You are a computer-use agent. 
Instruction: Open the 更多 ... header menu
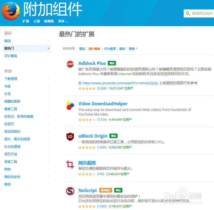coord(63,21)
